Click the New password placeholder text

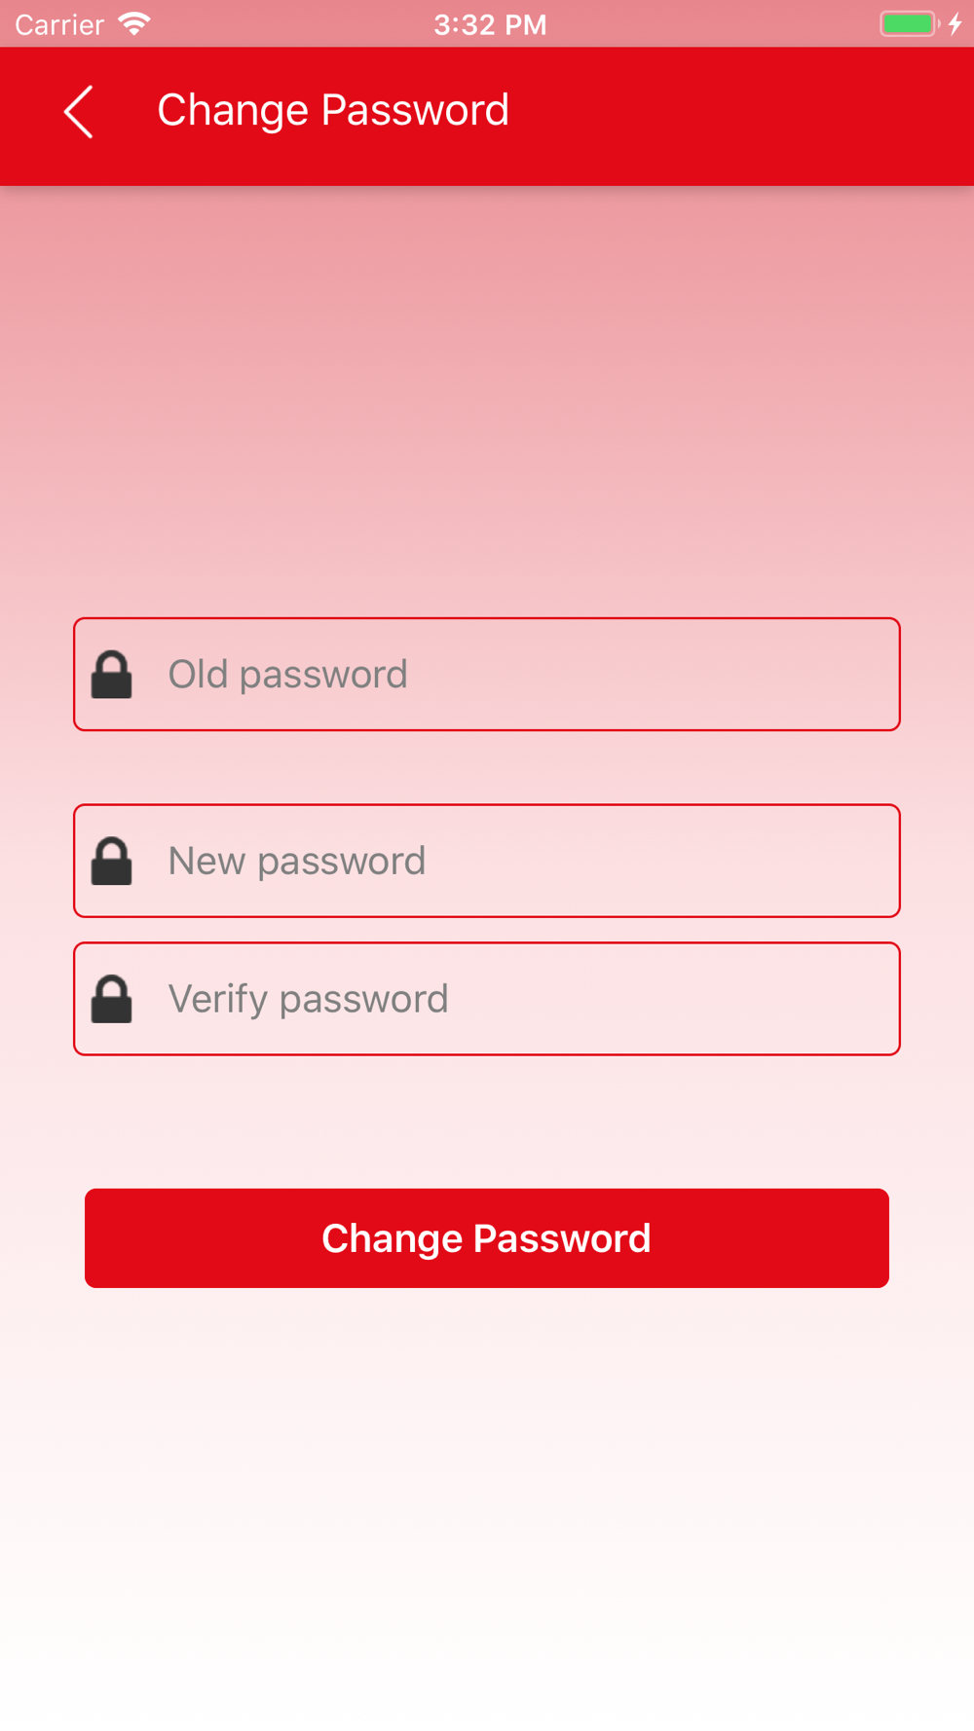[x=297, y=862]
